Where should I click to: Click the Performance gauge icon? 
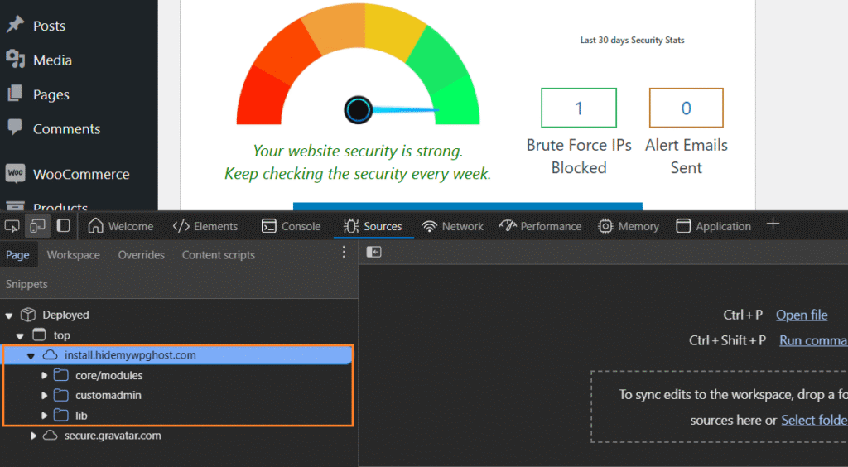[x=508, y=225]
